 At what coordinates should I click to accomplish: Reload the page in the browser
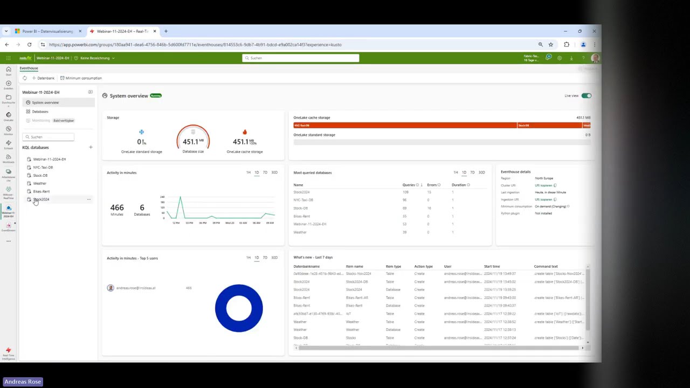point(29,45)
